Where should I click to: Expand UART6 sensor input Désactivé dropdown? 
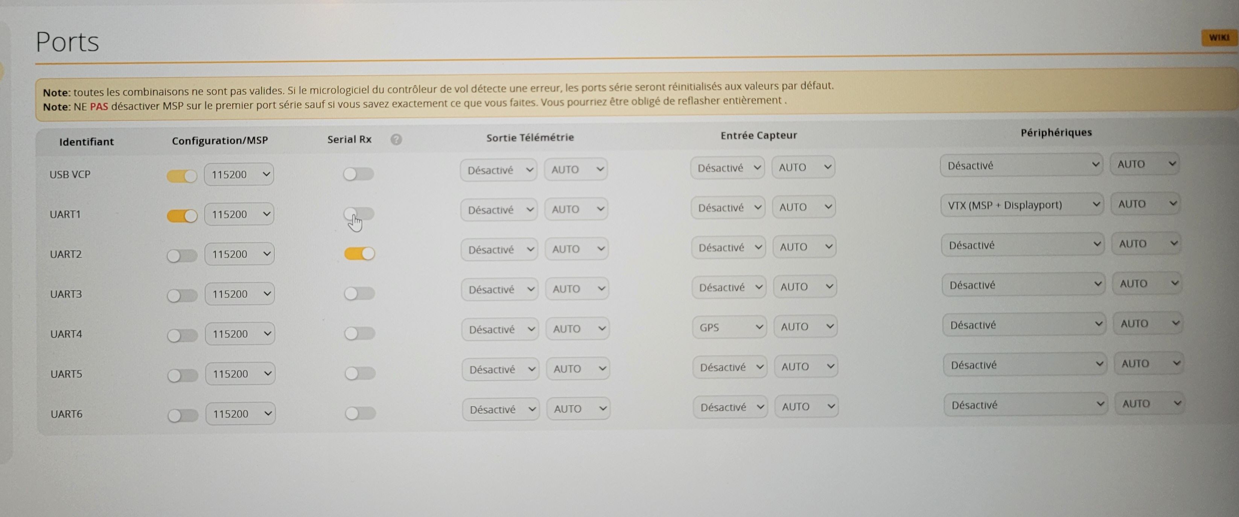tap(730, 408)
